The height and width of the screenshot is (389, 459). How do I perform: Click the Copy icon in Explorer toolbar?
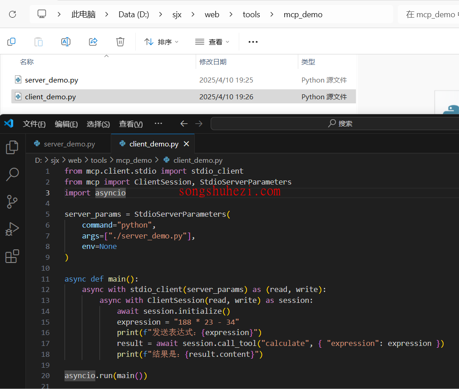click(x=11, y=42)
